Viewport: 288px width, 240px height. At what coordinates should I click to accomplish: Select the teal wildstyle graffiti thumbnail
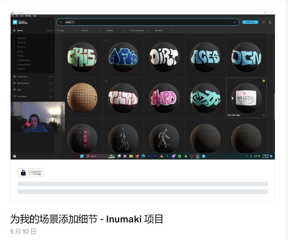[205, 98]
